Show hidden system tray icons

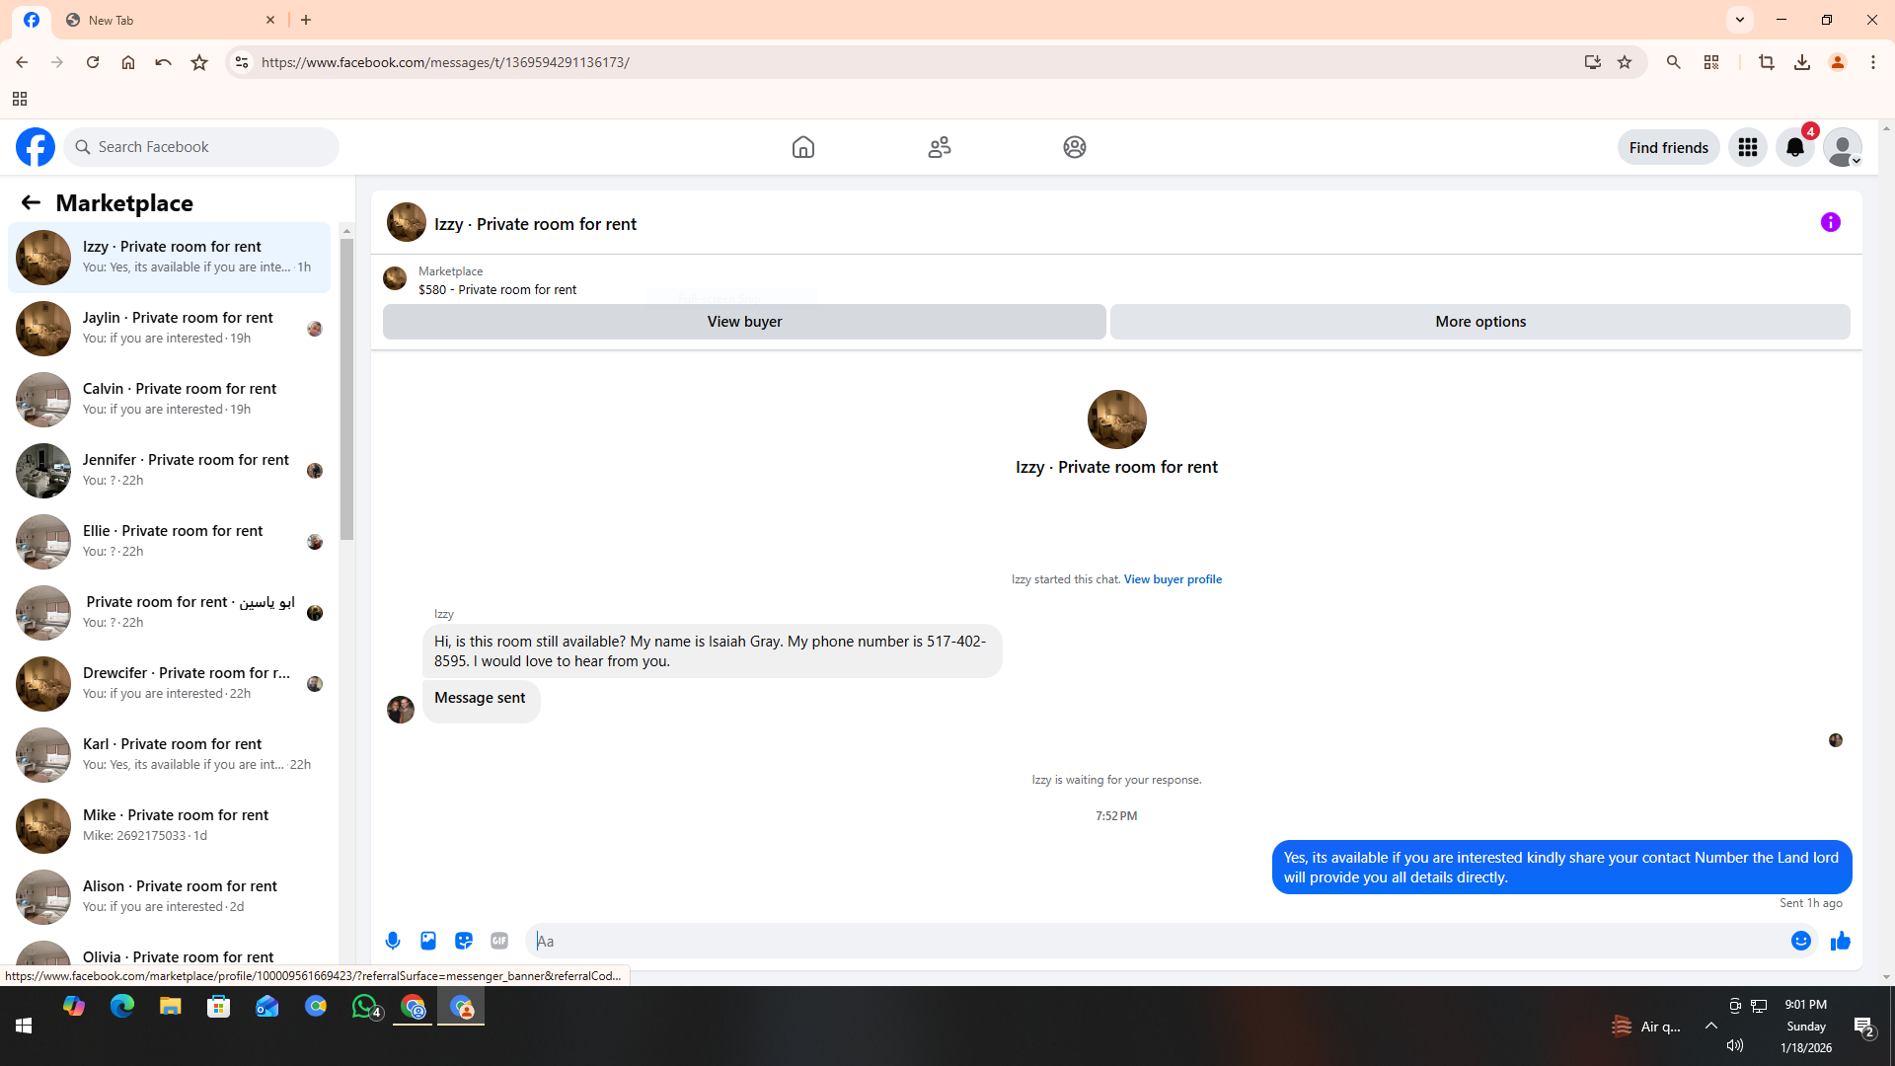point(1710,1026)
